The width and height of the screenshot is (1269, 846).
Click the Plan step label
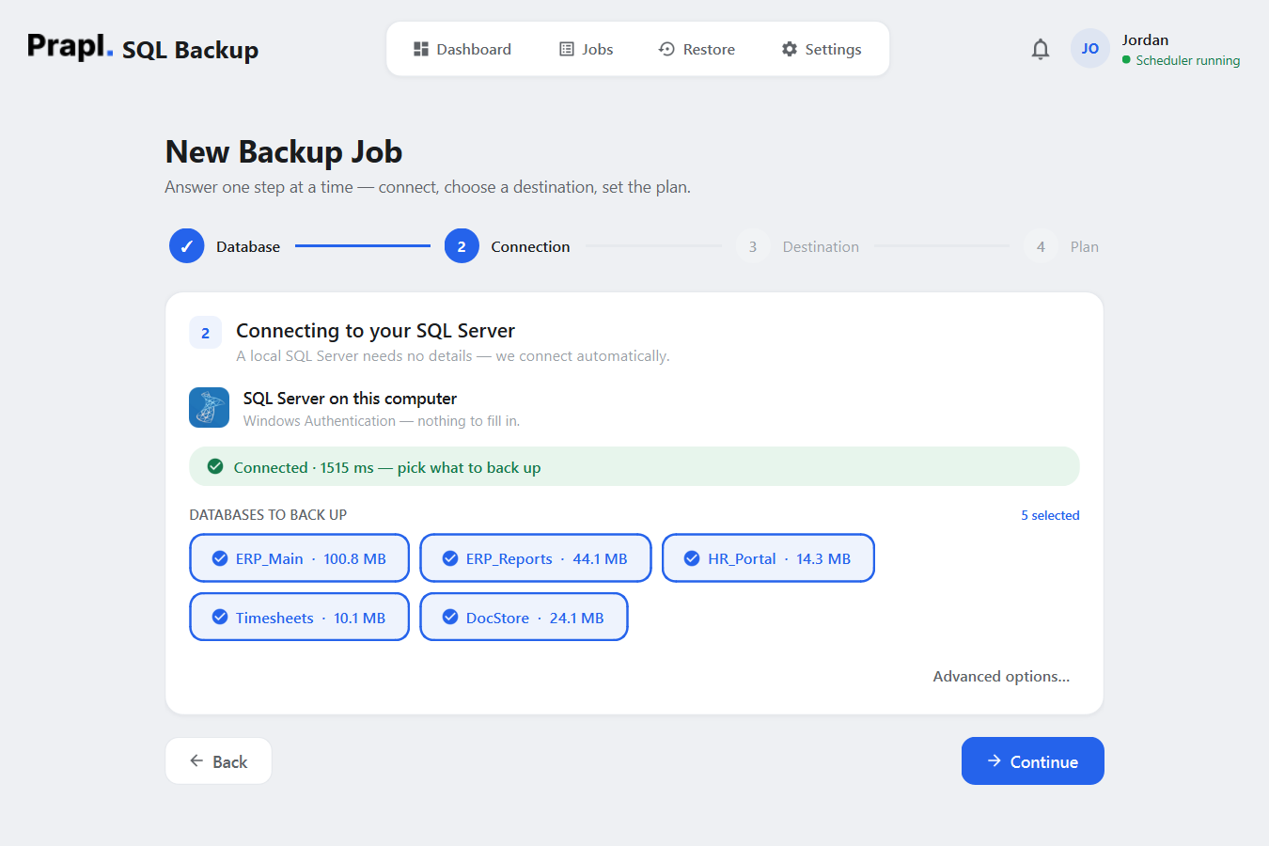pyautogui.click(x=1084, y=246)
